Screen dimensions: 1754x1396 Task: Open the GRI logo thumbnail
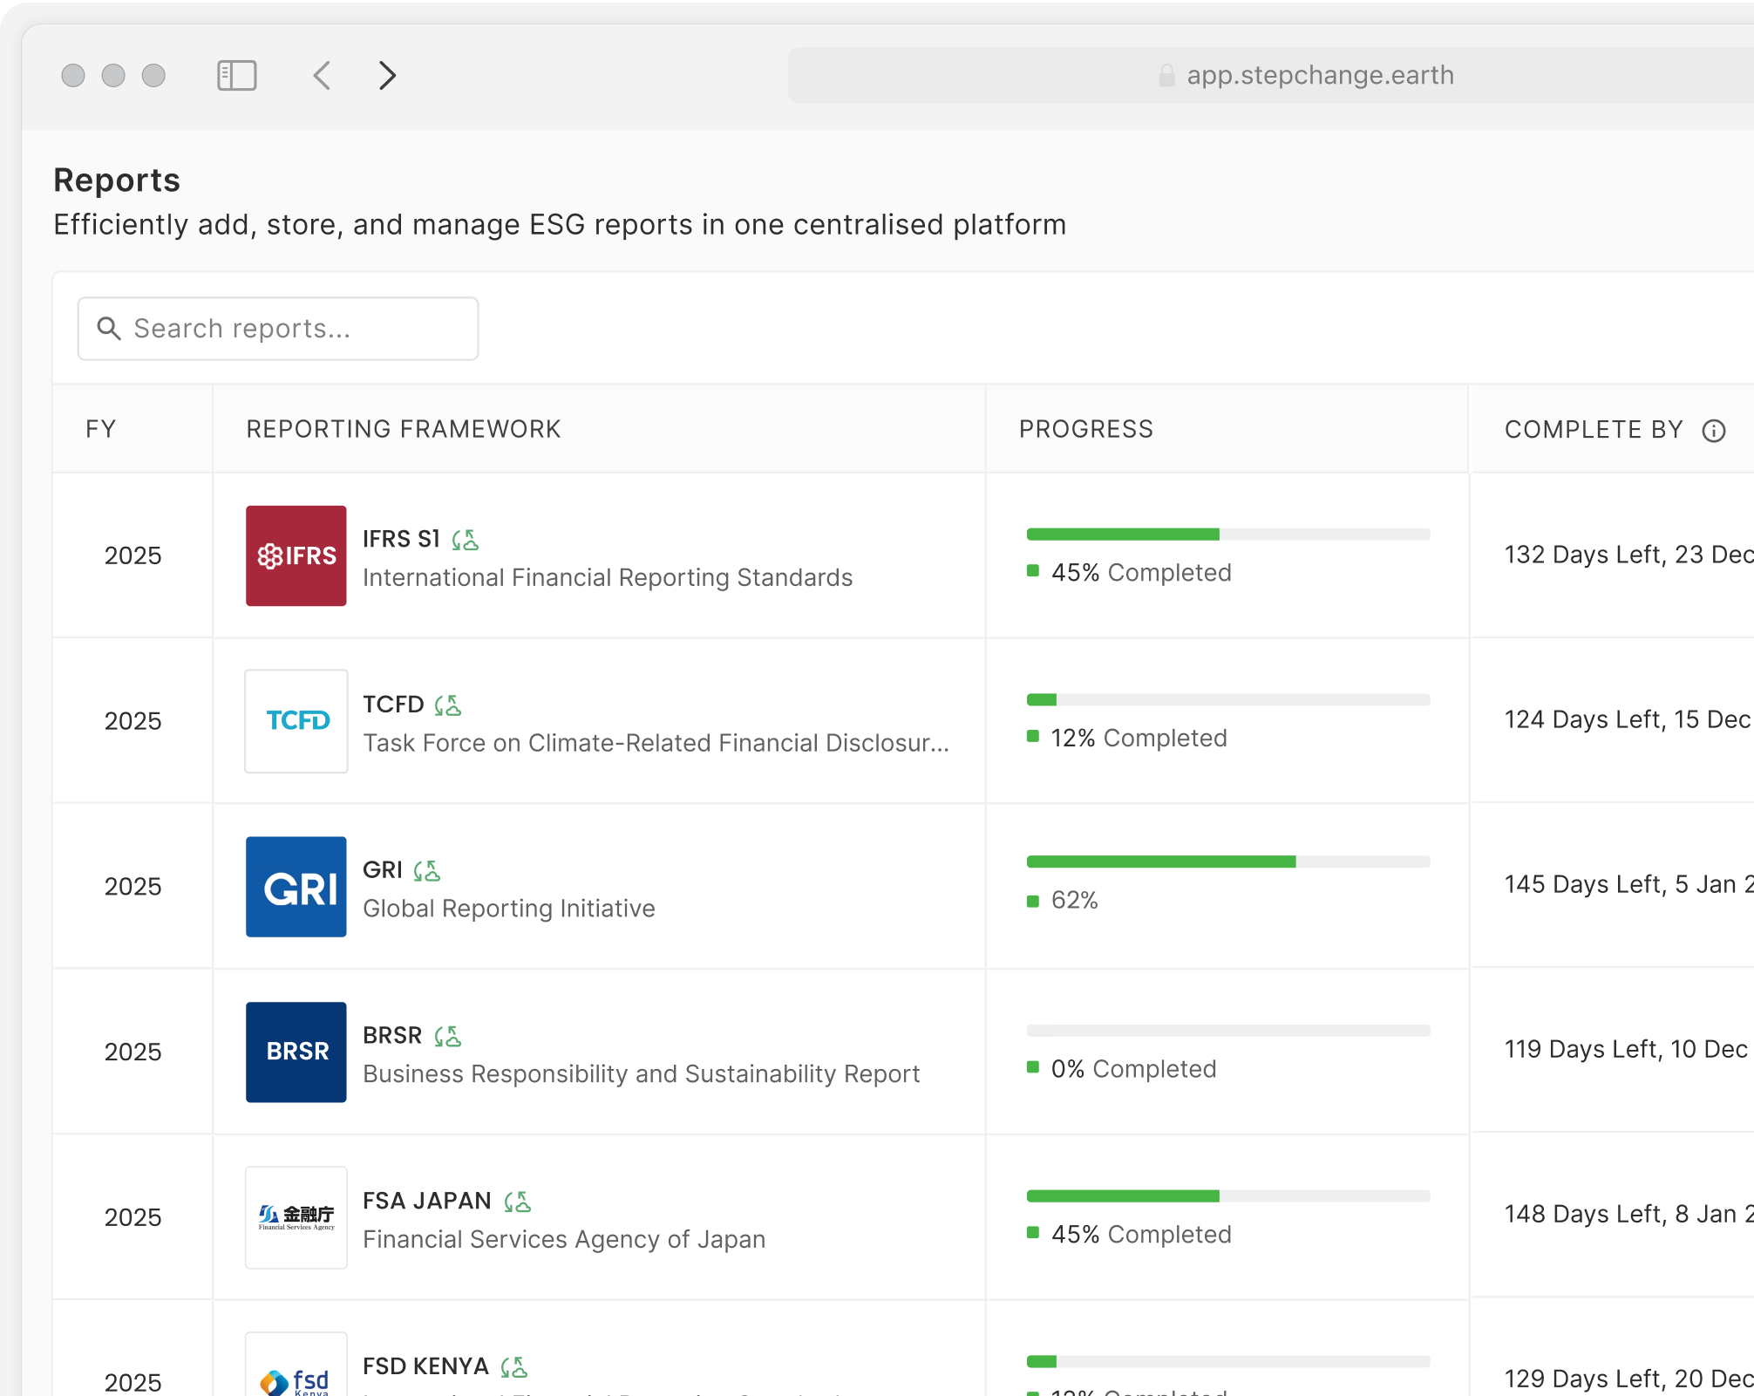[296, 887]
